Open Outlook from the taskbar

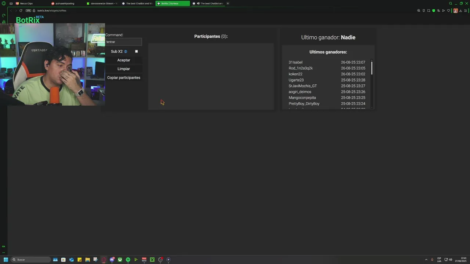coord(72,260)
